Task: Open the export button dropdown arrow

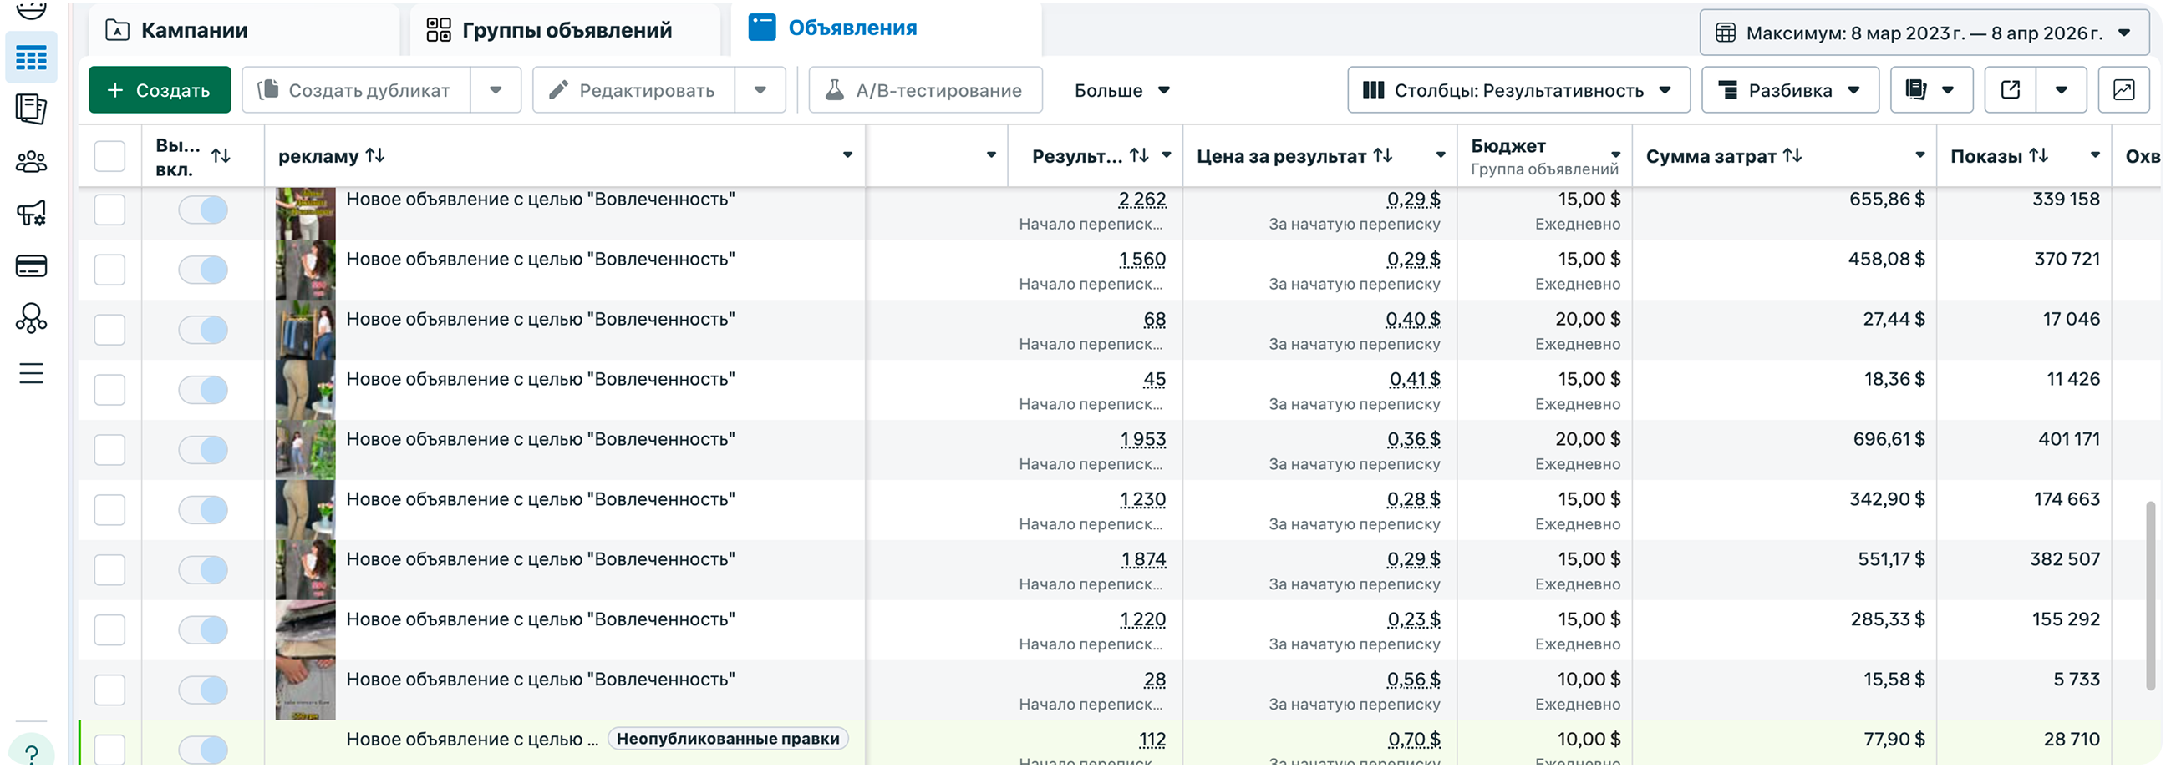Action: click(x=2062, y=90)
